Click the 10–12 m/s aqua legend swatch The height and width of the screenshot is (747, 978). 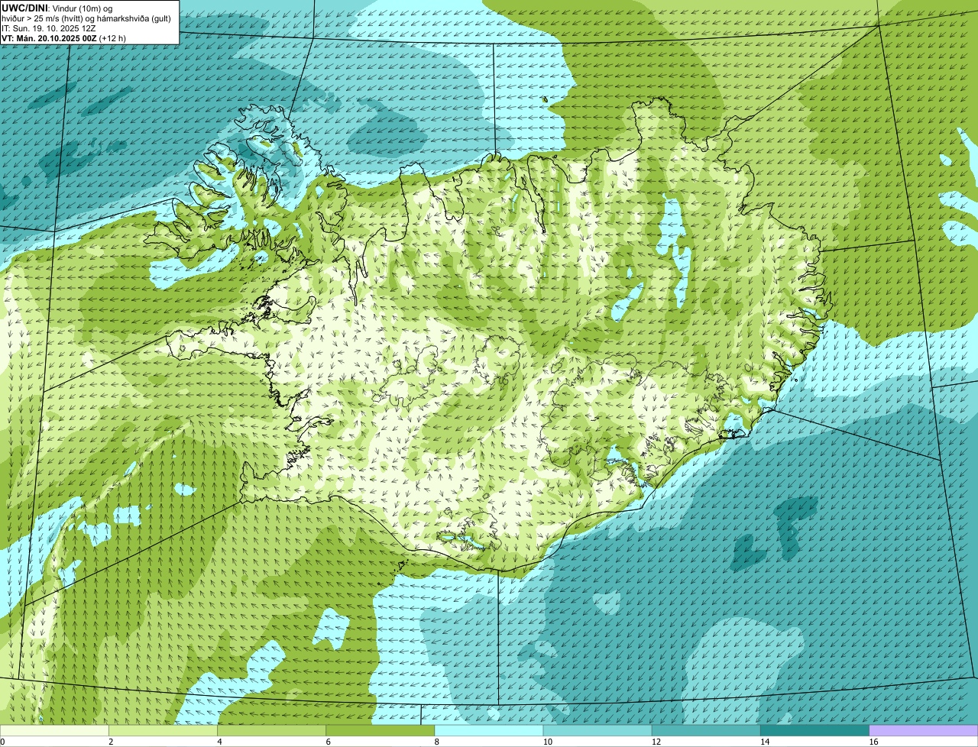tap(597, 730)
